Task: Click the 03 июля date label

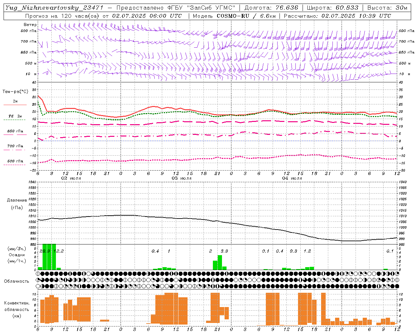Action: [182, 178]
